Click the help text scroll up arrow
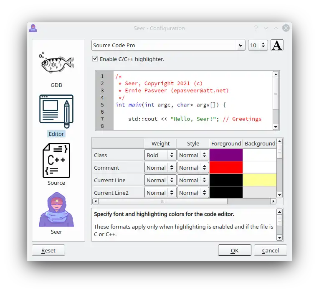The image size is (319, 293). (279, 212)
